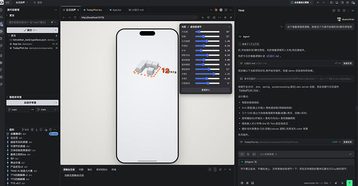This screenshot has height=186, width=358.
Task: Open settings gear in the top title bar
Action: pos(348,3)
